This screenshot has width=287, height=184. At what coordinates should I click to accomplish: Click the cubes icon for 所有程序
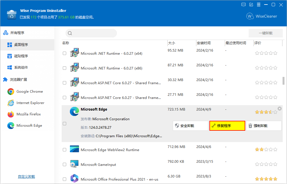click(6, 33)
